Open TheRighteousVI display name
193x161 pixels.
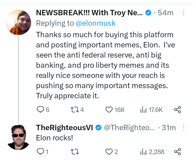pyautogui.click(x=64, y=128)
